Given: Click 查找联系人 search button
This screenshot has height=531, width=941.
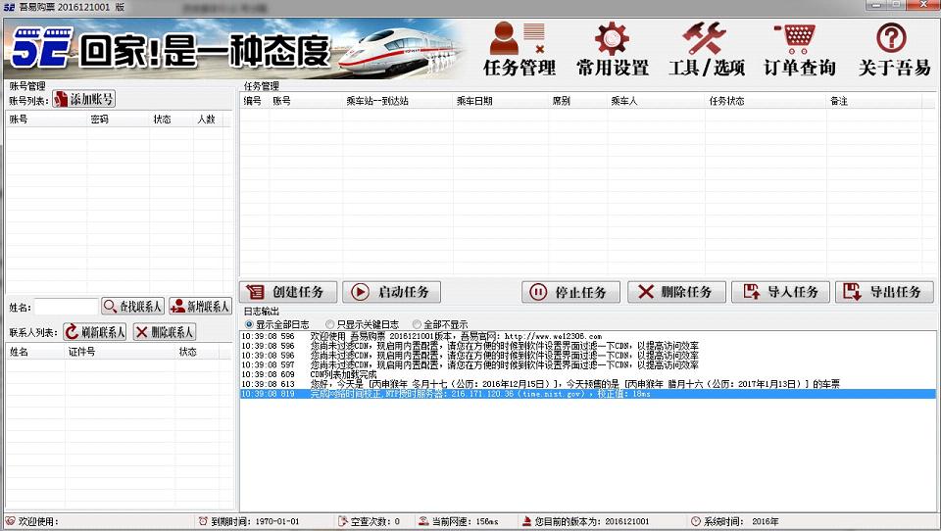Looking at the screenshot, I should click(132, 306).
